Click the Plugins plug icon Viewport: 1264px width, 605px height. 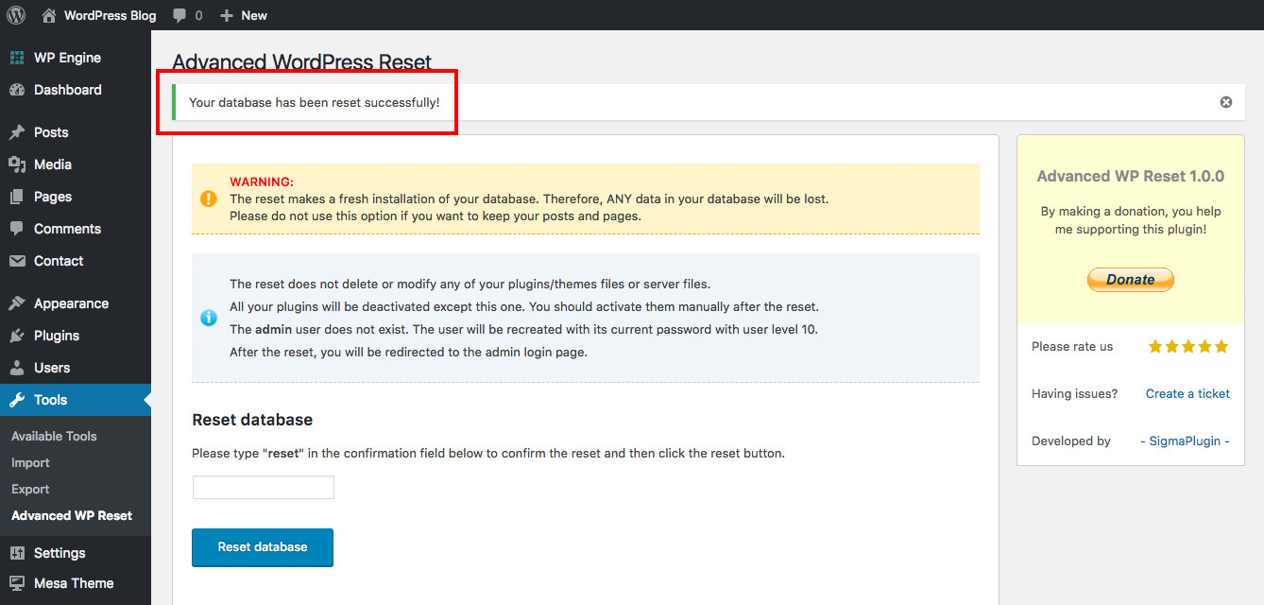(17, 336)
